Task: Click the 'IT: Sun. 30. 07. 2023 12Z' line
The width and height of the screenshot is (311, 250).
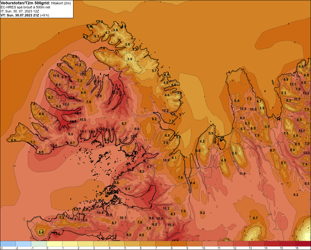Action: point(20,11)
